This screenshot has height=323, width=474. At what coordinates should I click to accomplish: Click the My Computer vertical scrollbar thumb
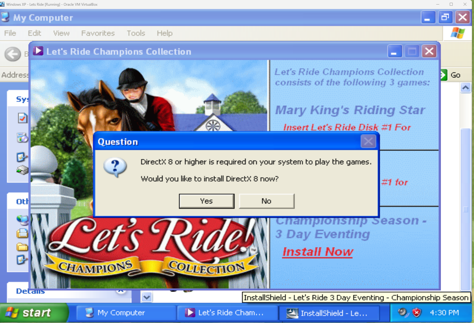[x=466, y=209]
